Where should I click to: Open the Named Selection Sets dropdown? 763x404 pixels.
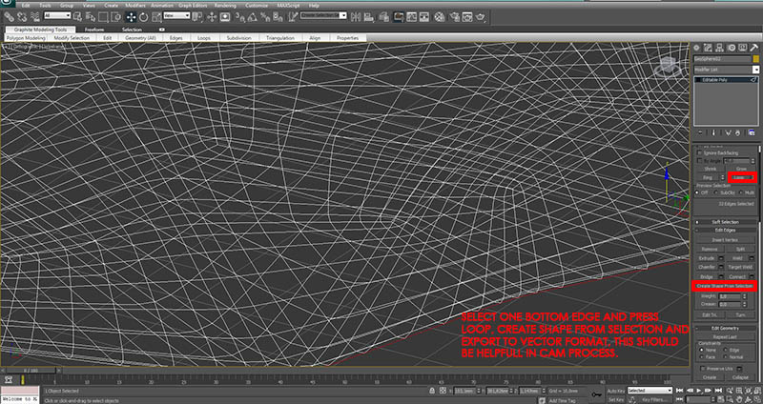(x=323, y=16)
